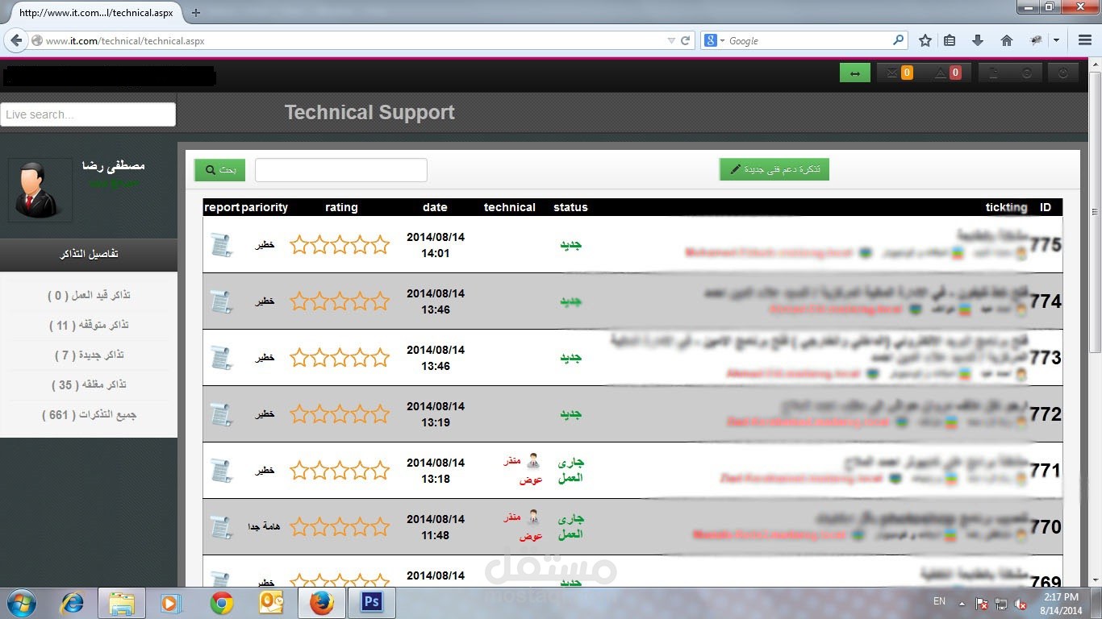1102x619 pixels.
Task: Open closed tickets (35) link
Action: coord(89,385)
